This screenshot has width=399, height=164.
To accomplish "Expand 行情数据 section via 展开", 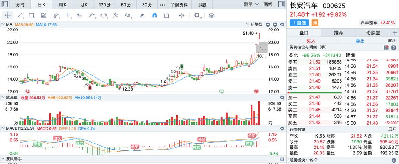I will 392,130.
